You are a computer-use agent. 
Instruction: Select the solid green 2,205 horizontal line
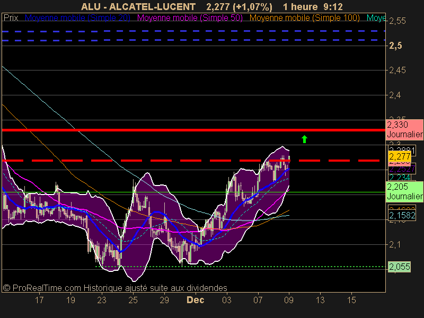click(x=193, y=192)
